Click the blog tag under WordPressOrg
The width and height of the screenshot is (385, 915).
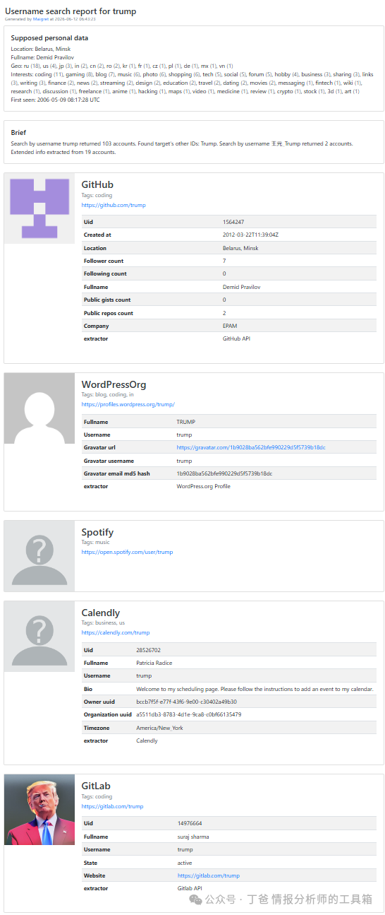(100, 394)
